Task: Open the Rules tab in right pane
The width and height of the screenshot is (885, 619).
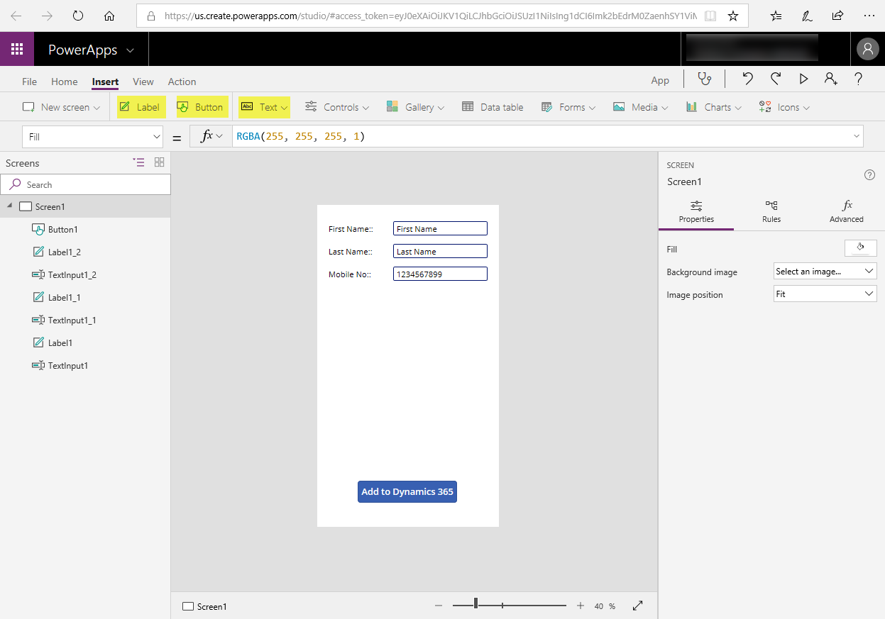Action: click(771, 211)
